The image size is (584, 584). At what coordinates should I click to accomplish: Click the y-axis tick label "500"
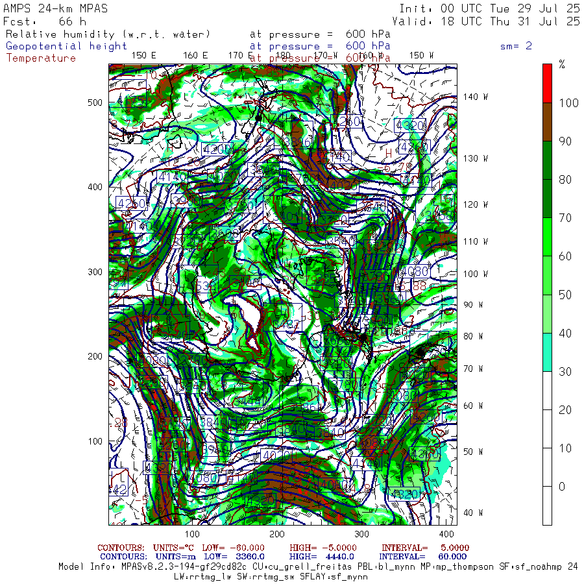(x=95, y=103)
